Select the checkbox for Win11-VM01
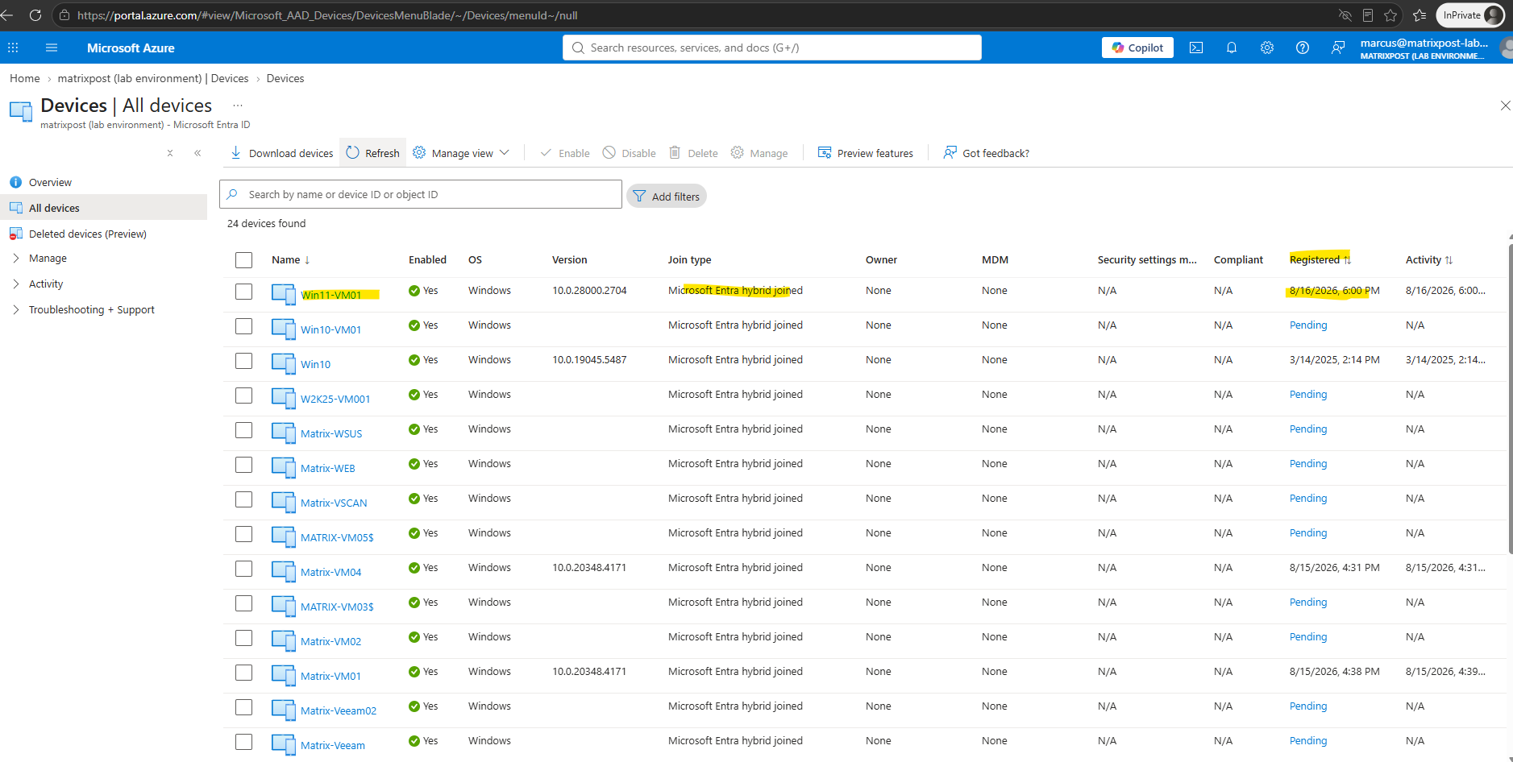Image resolution: width=1513 pixels, height=762 pixels. point(244,292)
